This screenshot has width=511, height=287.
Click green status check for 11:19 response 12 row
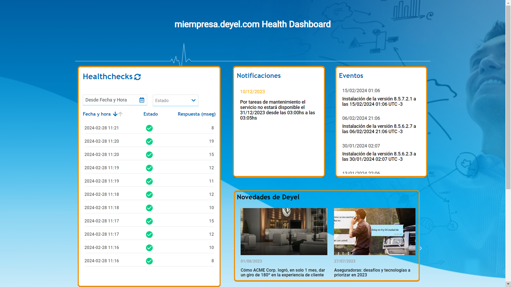tap(149, 168)
